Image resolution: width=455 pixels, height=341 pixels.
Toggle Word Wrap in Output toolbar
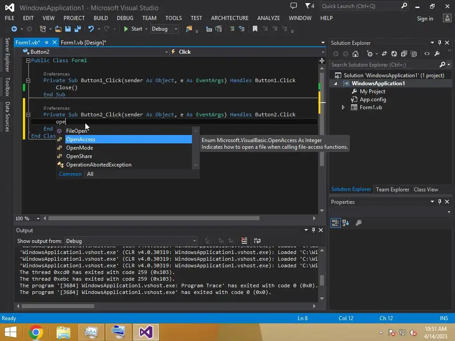click(257, 241)
